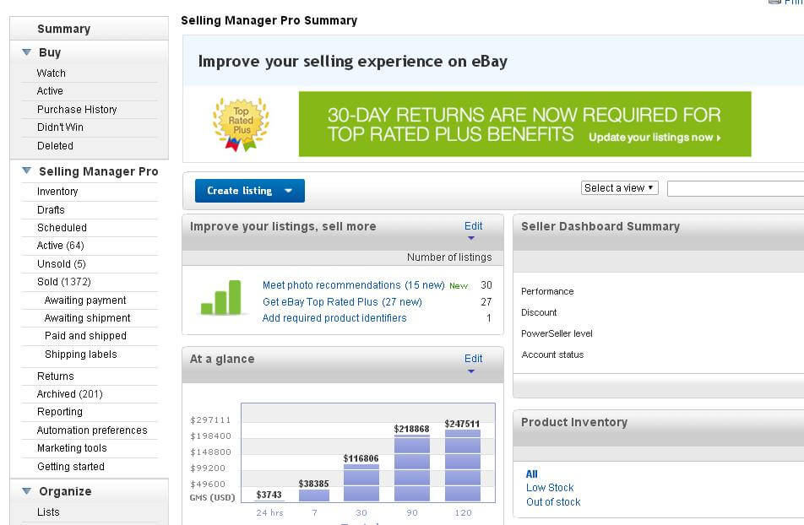Click Edit in Improve your listings panel
The width and height of the screenshot is (804, 525).
pyautogui.click(x=473, y=226)
